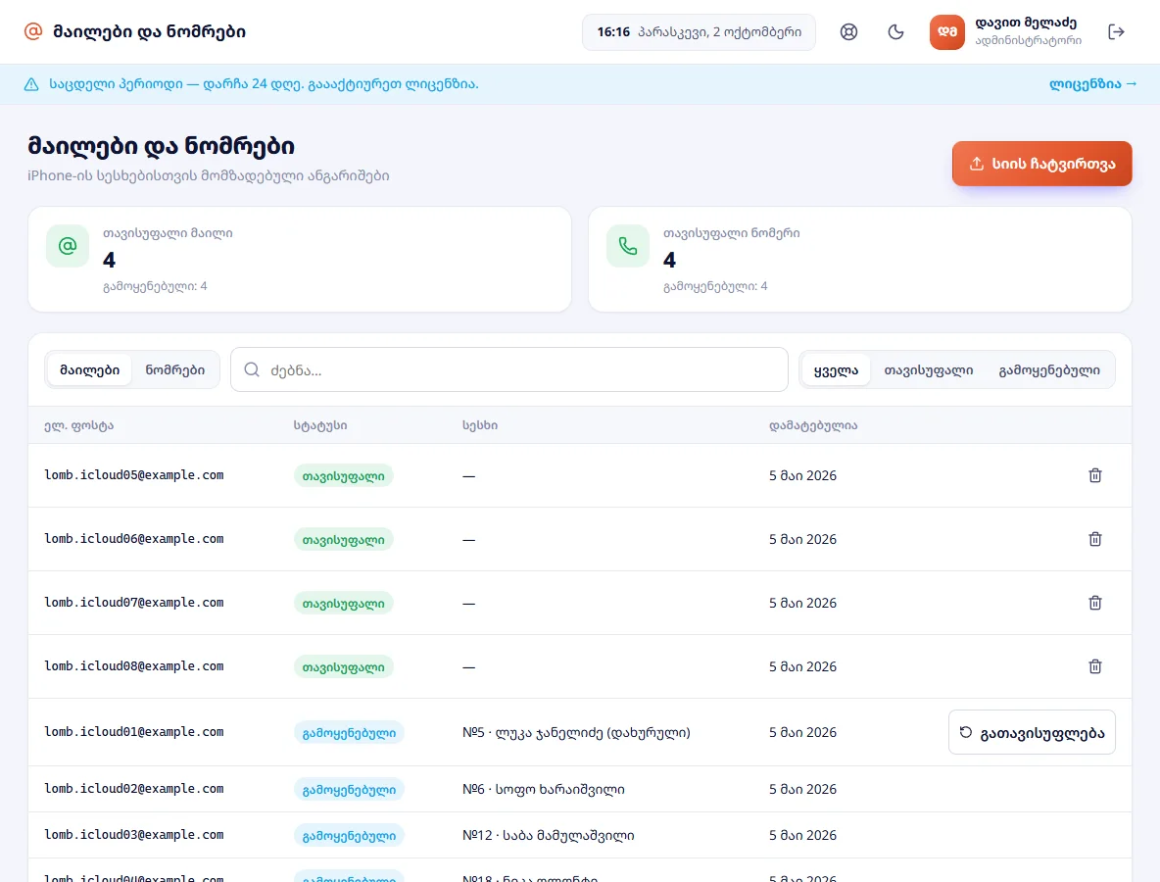Delete lomb.icloud08@example.com with trash icon
This screenshot has width=1160, height=882.
point(1095,666)
